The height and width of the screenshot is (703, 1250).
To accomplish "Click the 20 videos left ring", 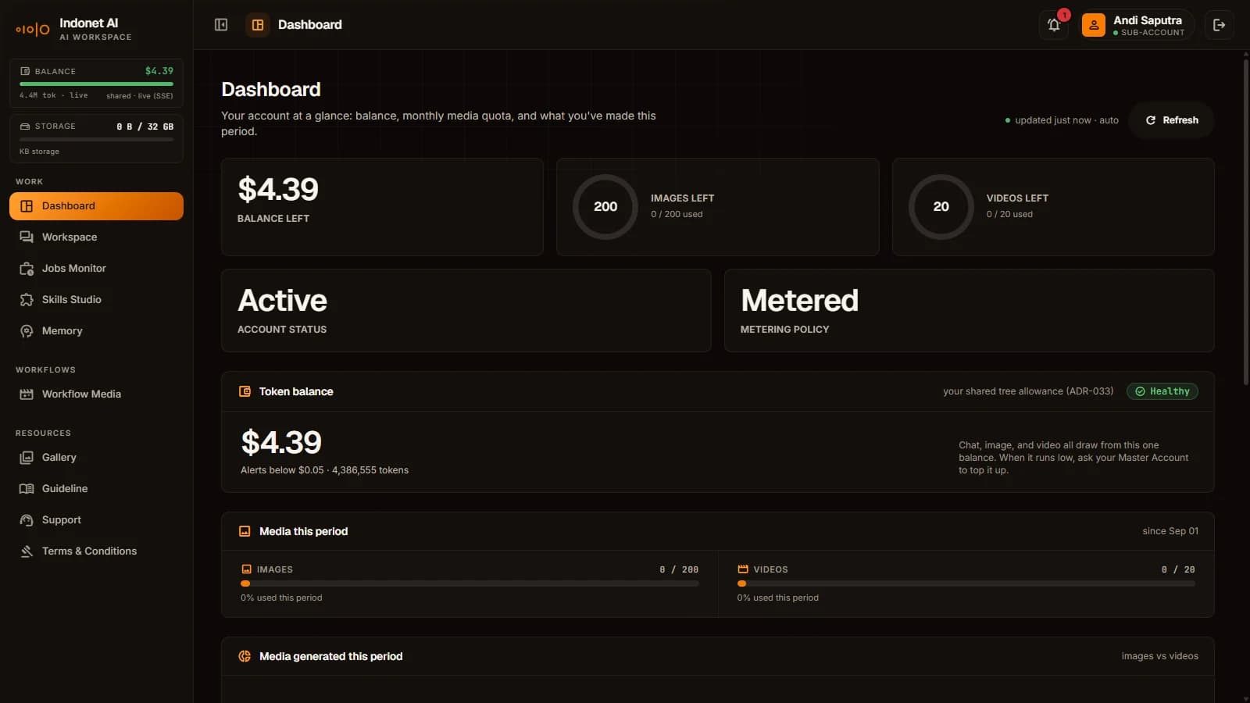I will pos(941,207).
